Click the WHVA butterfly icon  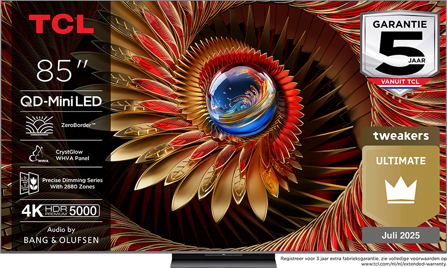point(39,154)
